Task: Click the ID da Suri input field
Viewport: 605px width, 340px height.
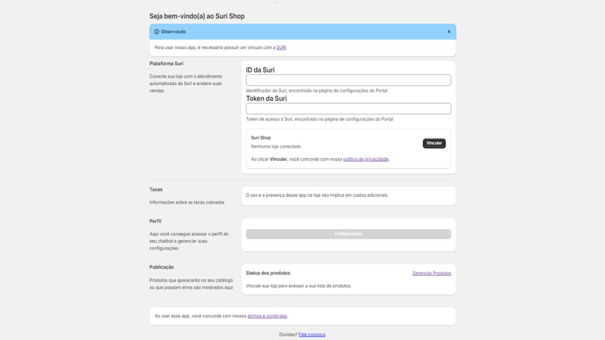Action: point(348,80)
